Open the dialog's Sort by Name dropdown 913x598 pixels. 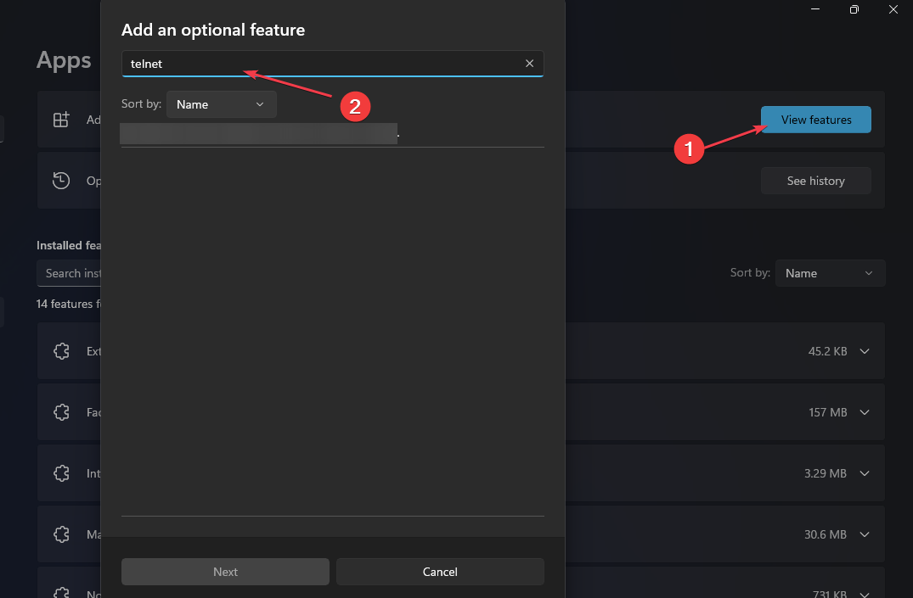221,104
